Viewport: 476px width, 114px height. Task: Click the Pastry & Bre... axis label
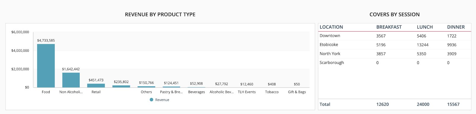pos(171,92)
